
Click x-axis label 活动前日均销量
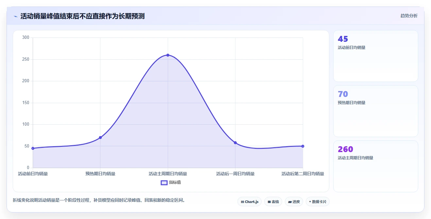tap(33, 174)
